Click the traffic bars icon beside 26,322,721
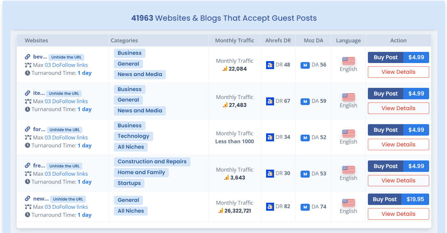The height and width of the screenshot is (233, 447). point(221,211)
